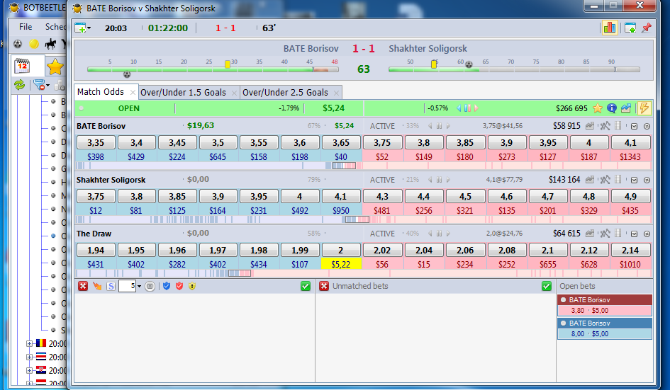Open options dropdown on Shakhter Soligorsk row
Image resolution: width=670 pixels, height=390 pixels.
634,180
